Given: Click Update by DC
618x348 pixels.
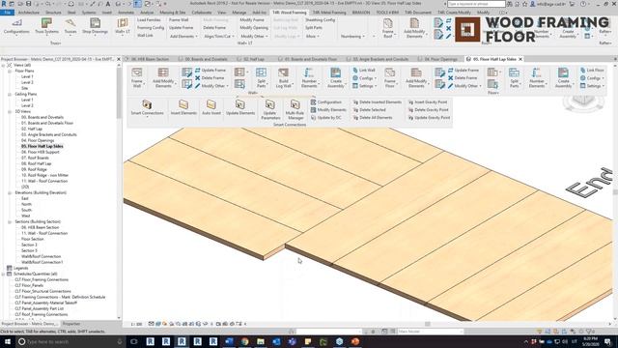Looking at the screenshot, I should pyautogui.click(x=326, y=118).
